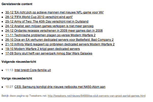The width and height of the screenshot is (153, 102).
Task: Click the Volgende nieuwsbericht heading
Action: click(x=19, y=62)
